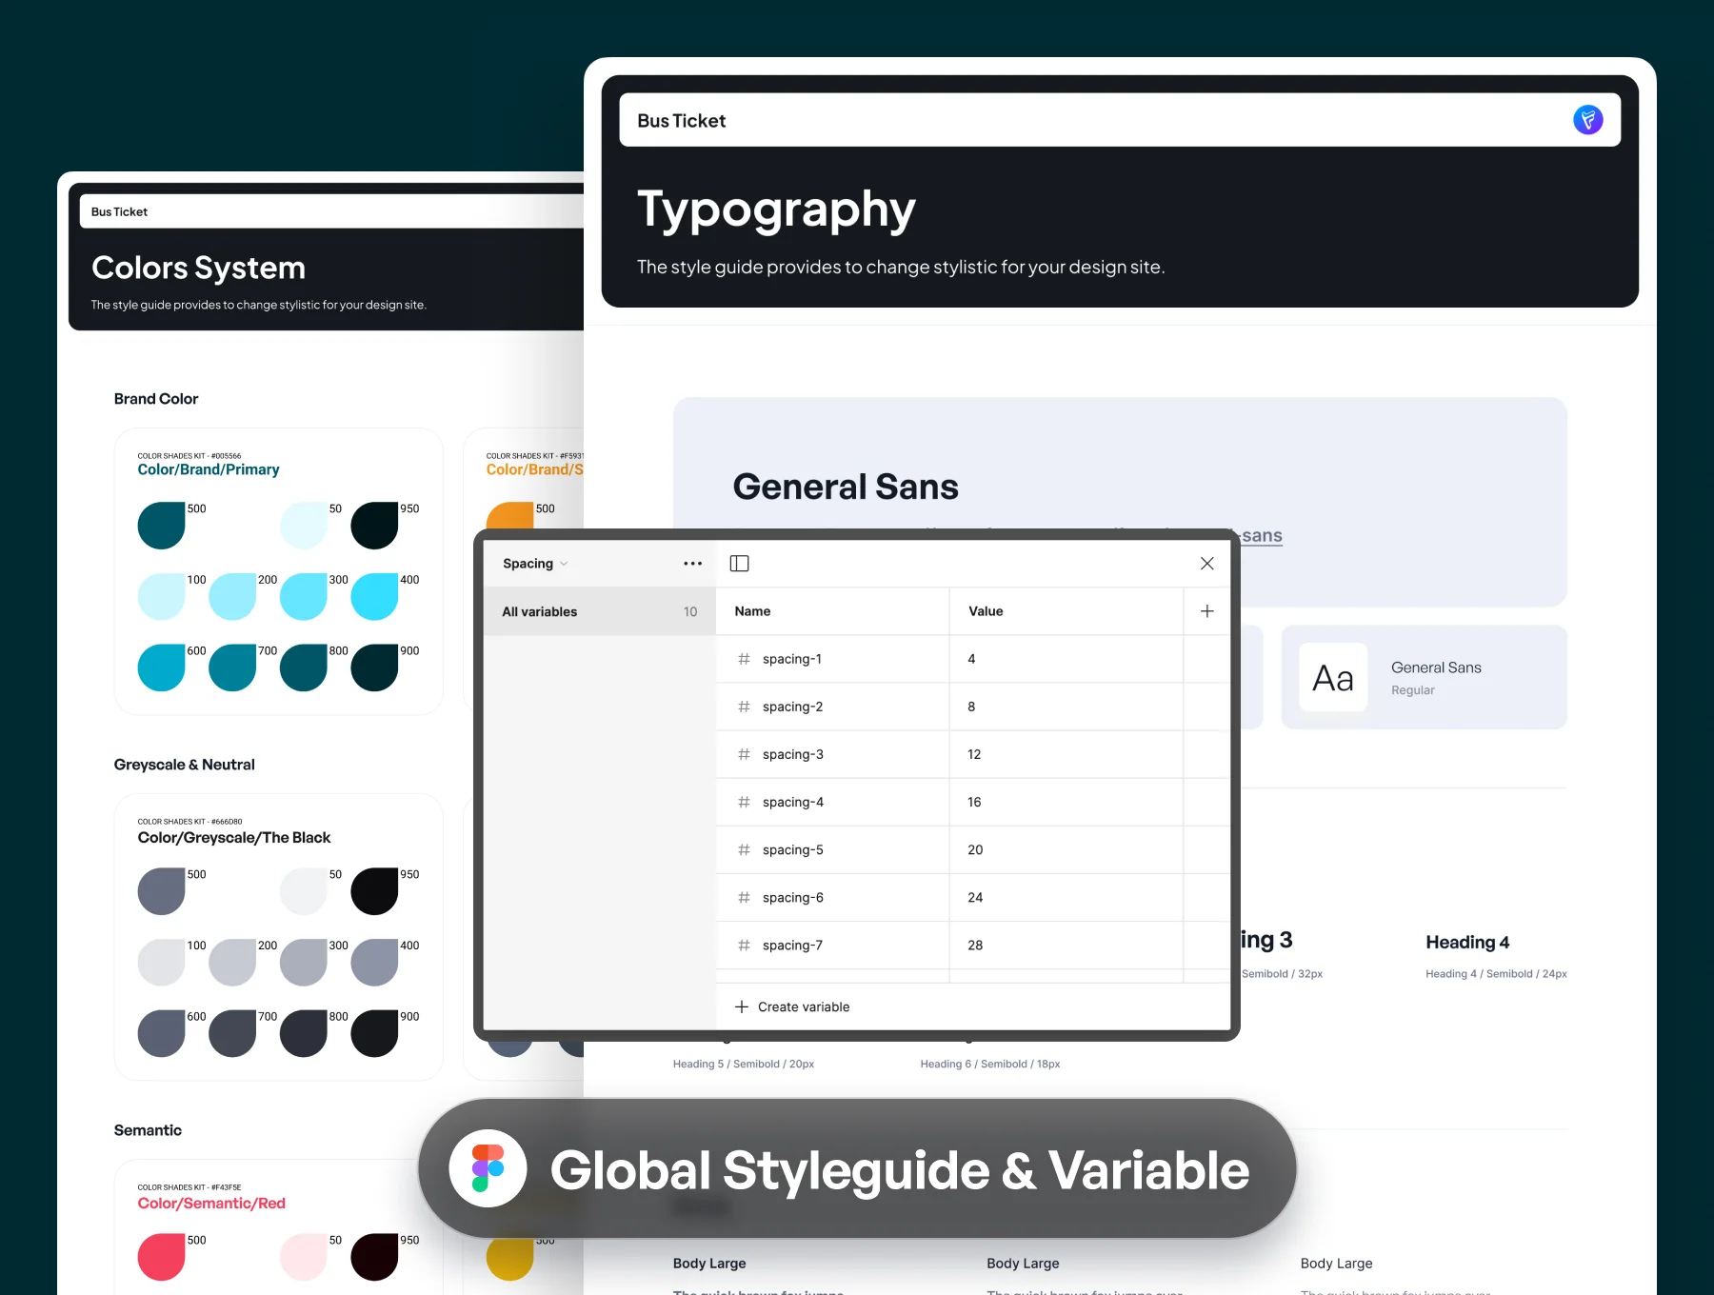This screenshot has width=1714, height=1295.
Task: Click number type icon beside spacing-1
Action: [x=744, y=659]
